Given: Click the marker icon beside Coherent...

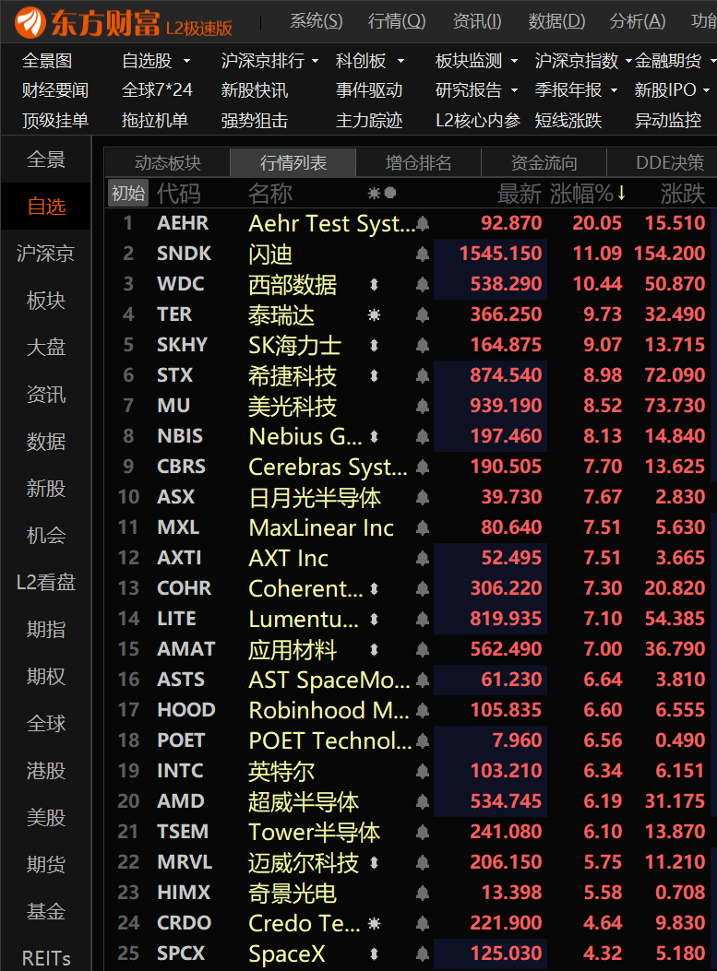Looking at the screenshot, I should click(374, 588).
